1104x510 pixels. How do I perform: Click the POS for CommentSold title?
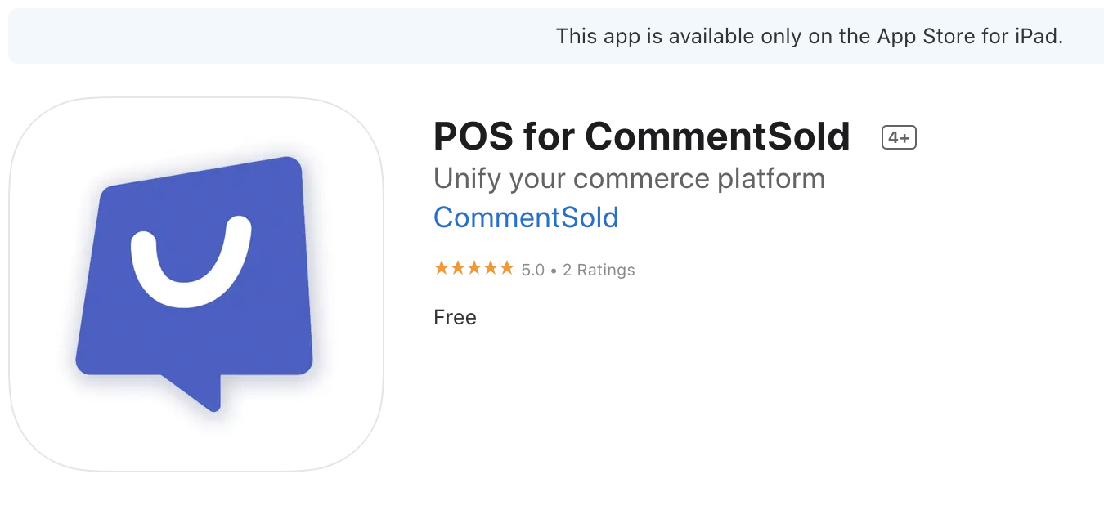(x=642, y=136)
